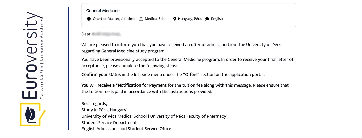The width and height of the screenshot is (362, 138).
Task: Click the bold "Offers" section reference
Action: click(x=191, y=75)
